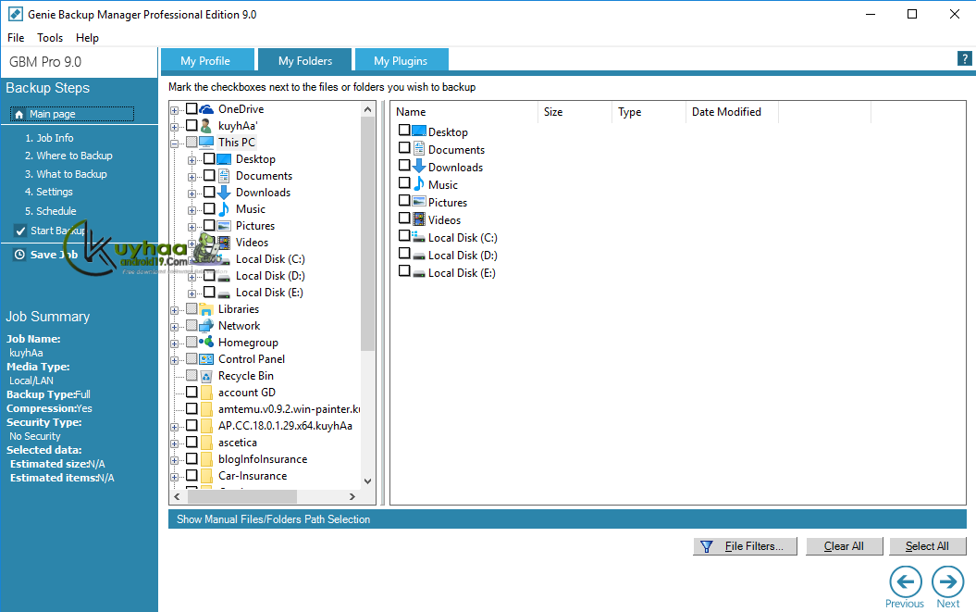
Task: Switch to the My Plugins tab
Action: click(401, 60)
